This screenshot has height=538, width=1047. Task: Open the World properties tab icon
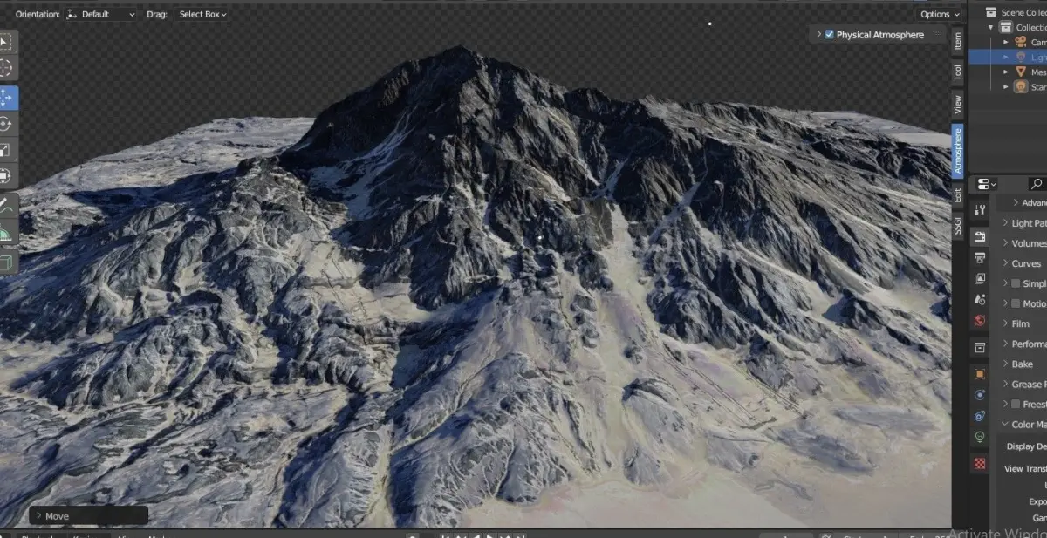click(x=980, y=321)
